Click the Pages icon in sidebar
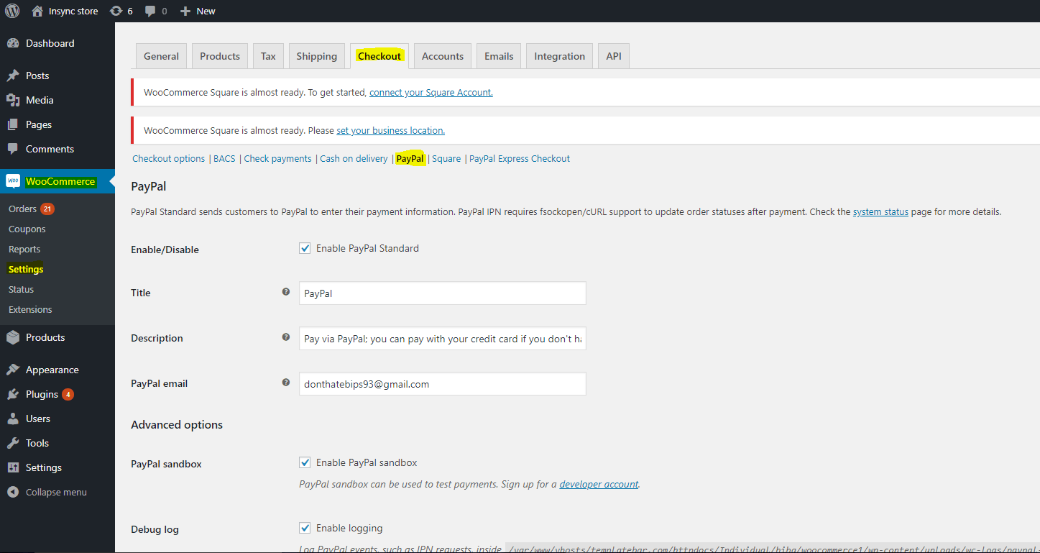The height and width of the screenshot is (553, 1040). (13, 124)
